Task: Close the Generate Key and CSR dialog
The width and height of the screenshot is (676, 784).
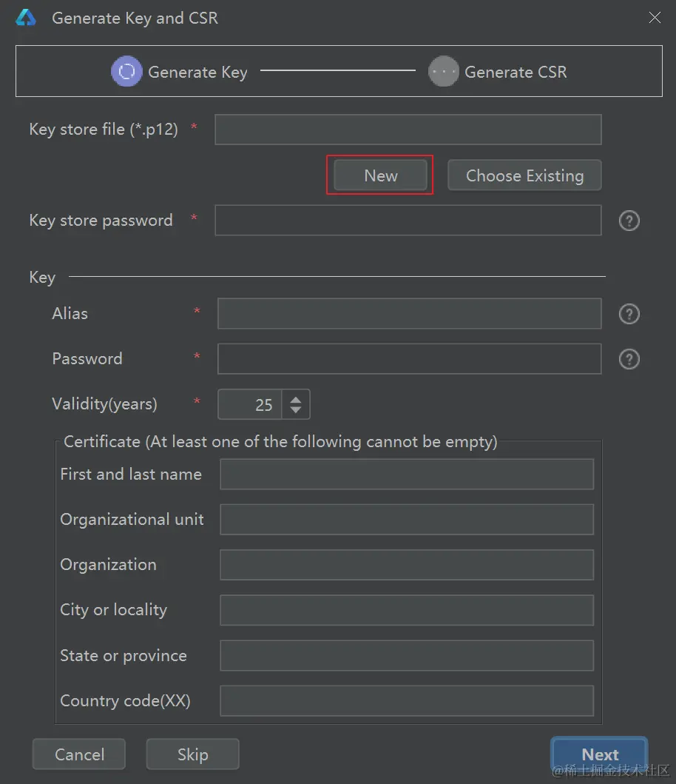Action: tap(655, 18)
